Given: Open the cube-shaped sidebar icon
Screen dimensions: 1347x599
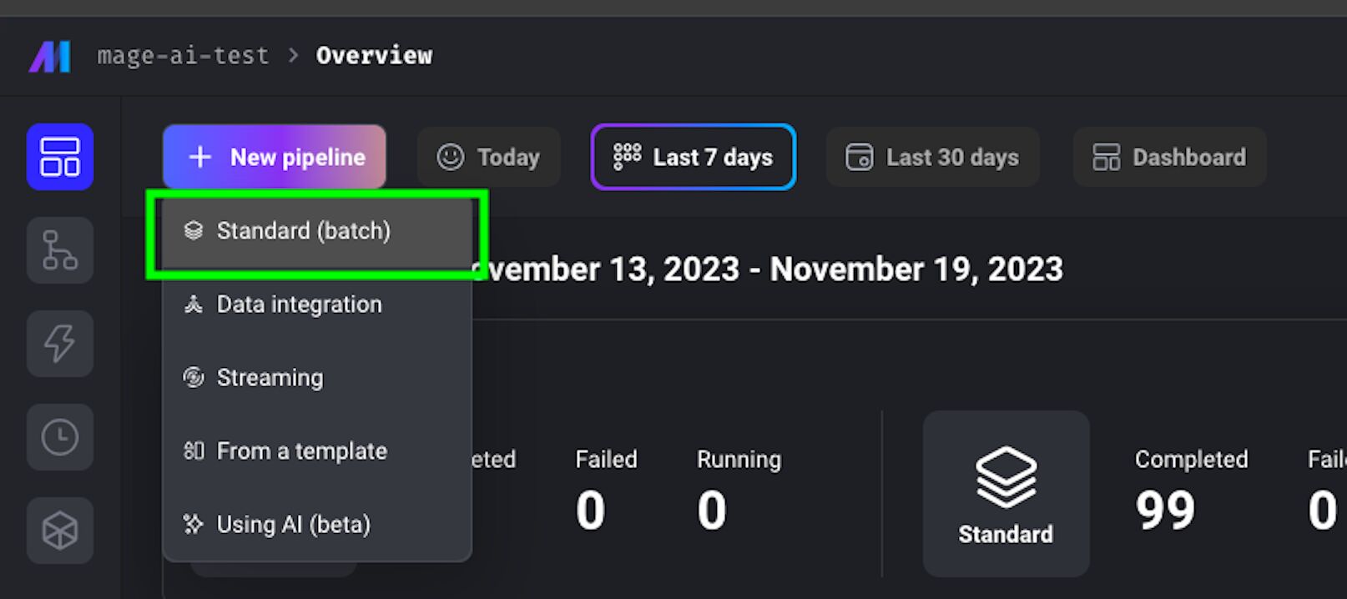Looking at the screenshot, I should 60,531.
